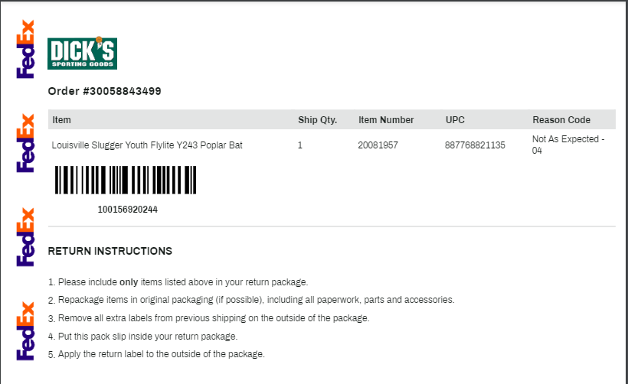Click the UPC column header
628x384 pixels.
455,120
